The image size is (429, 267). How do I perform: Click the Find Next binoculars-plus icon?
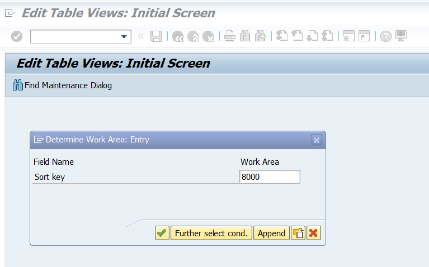pyautogui.click(x=260, y=36)
